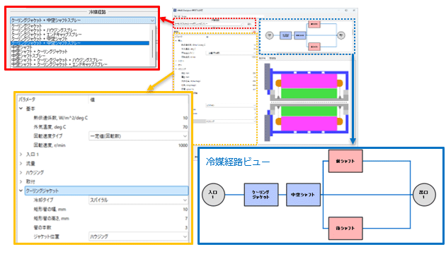This screenshot has height=254, width=446.
Task: Switch to first tab above motor preview
Action: tap(262, 58)
